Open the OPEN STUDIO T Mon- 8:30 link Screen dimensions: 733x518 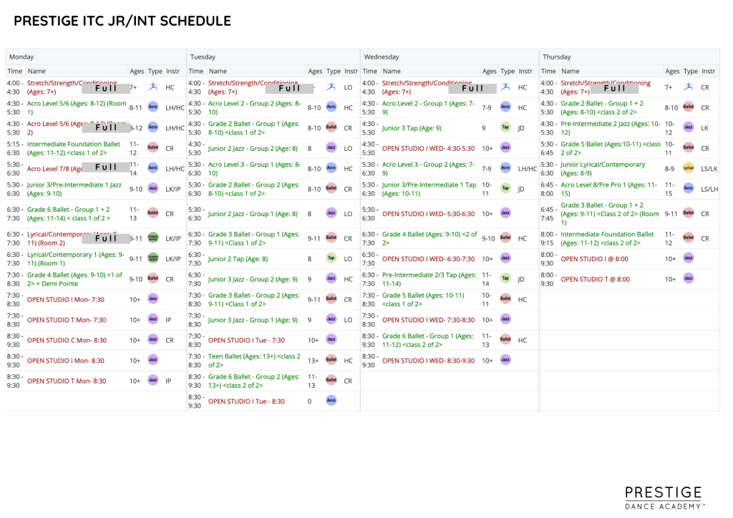pos(67,381)
